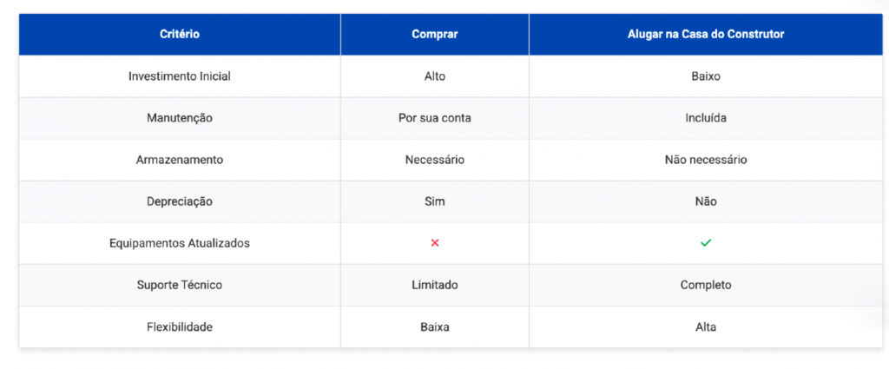Viewport: 889px width, 369px height.
Task: Select the Incluída cell
Action: tap(706, 118)
